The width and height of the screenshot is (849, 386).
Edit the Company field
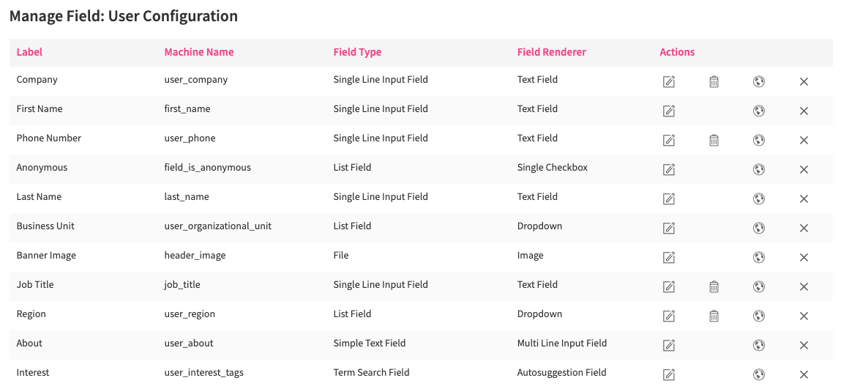[668, 81]
